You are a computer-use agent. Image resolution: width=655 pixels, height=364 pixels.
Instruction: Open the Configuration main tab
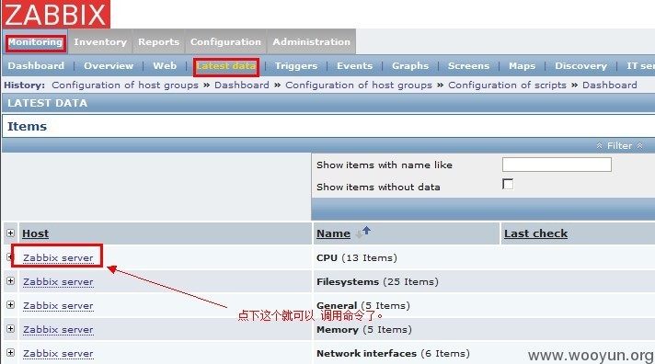coord(225,42)
